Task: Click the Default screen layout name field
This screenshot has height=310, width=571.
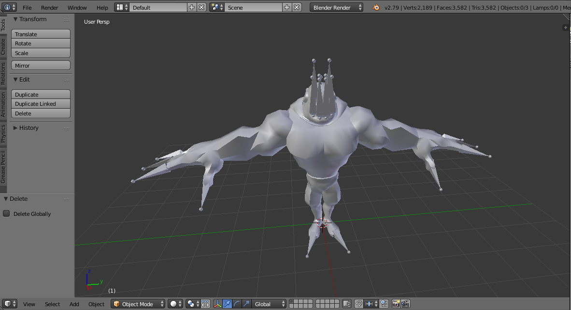Action: [x=158, y=7]
